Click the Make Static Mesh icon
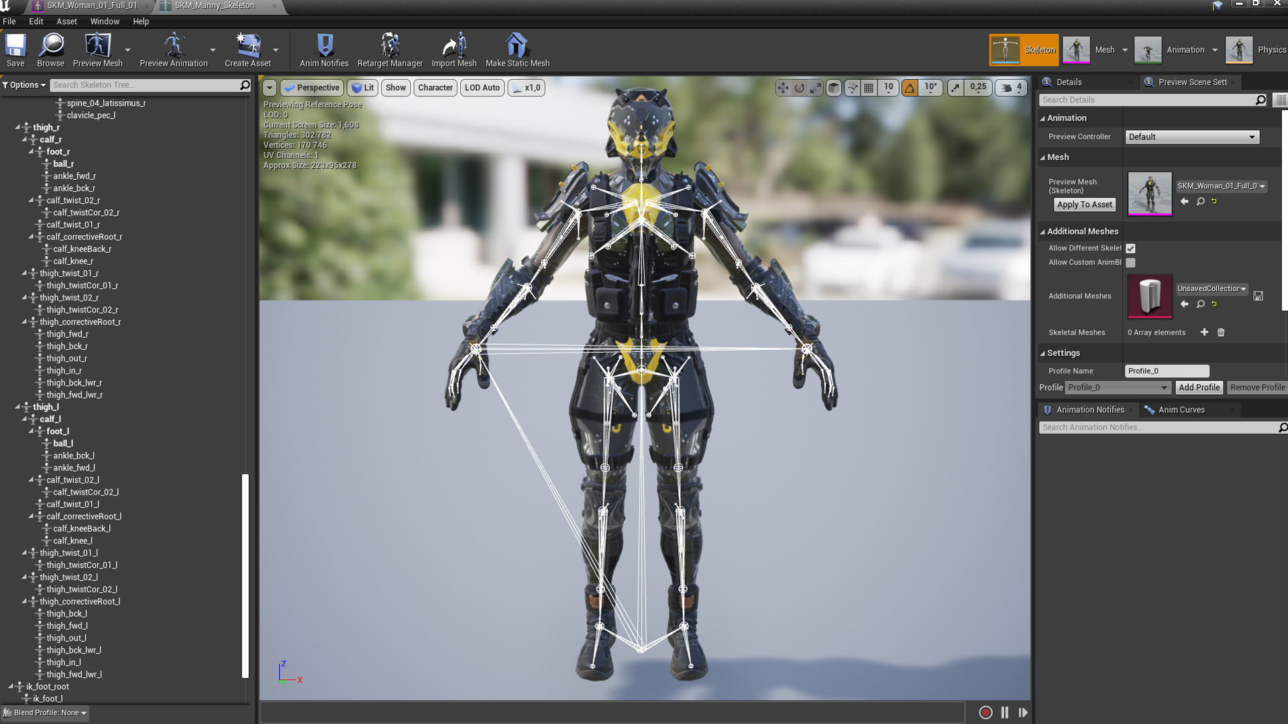This screenshot has height=724, width=1288. 517,50
